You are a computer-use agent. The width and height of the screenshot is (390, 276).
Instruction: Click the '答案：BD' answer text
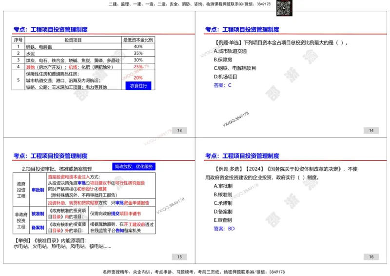click(224, 229)
